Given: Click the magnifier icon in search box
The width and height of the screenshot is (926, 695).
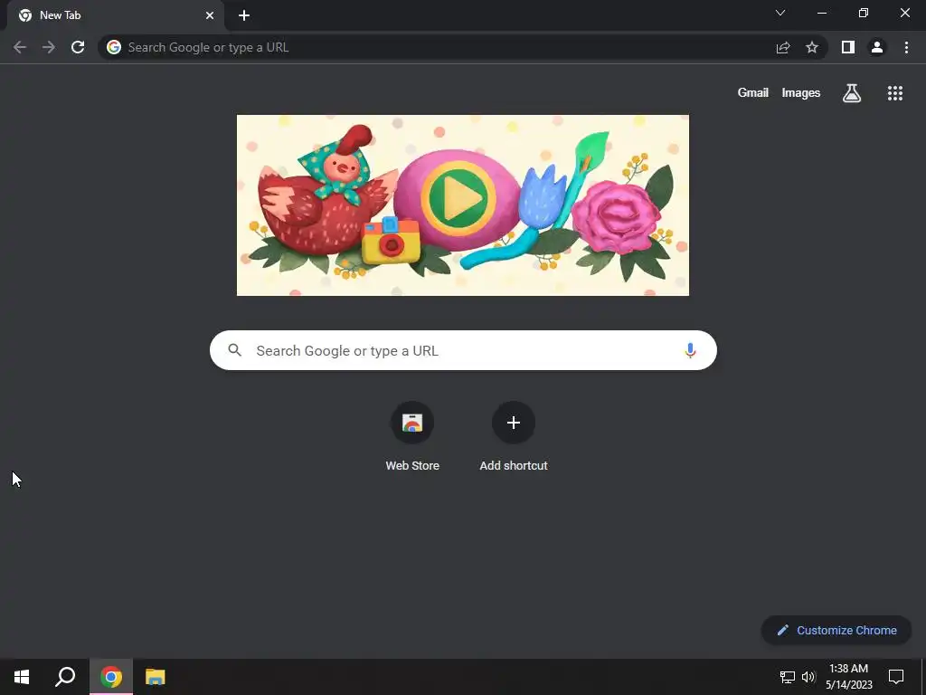Looking at the screenshot, I should (x=235, y=350).
